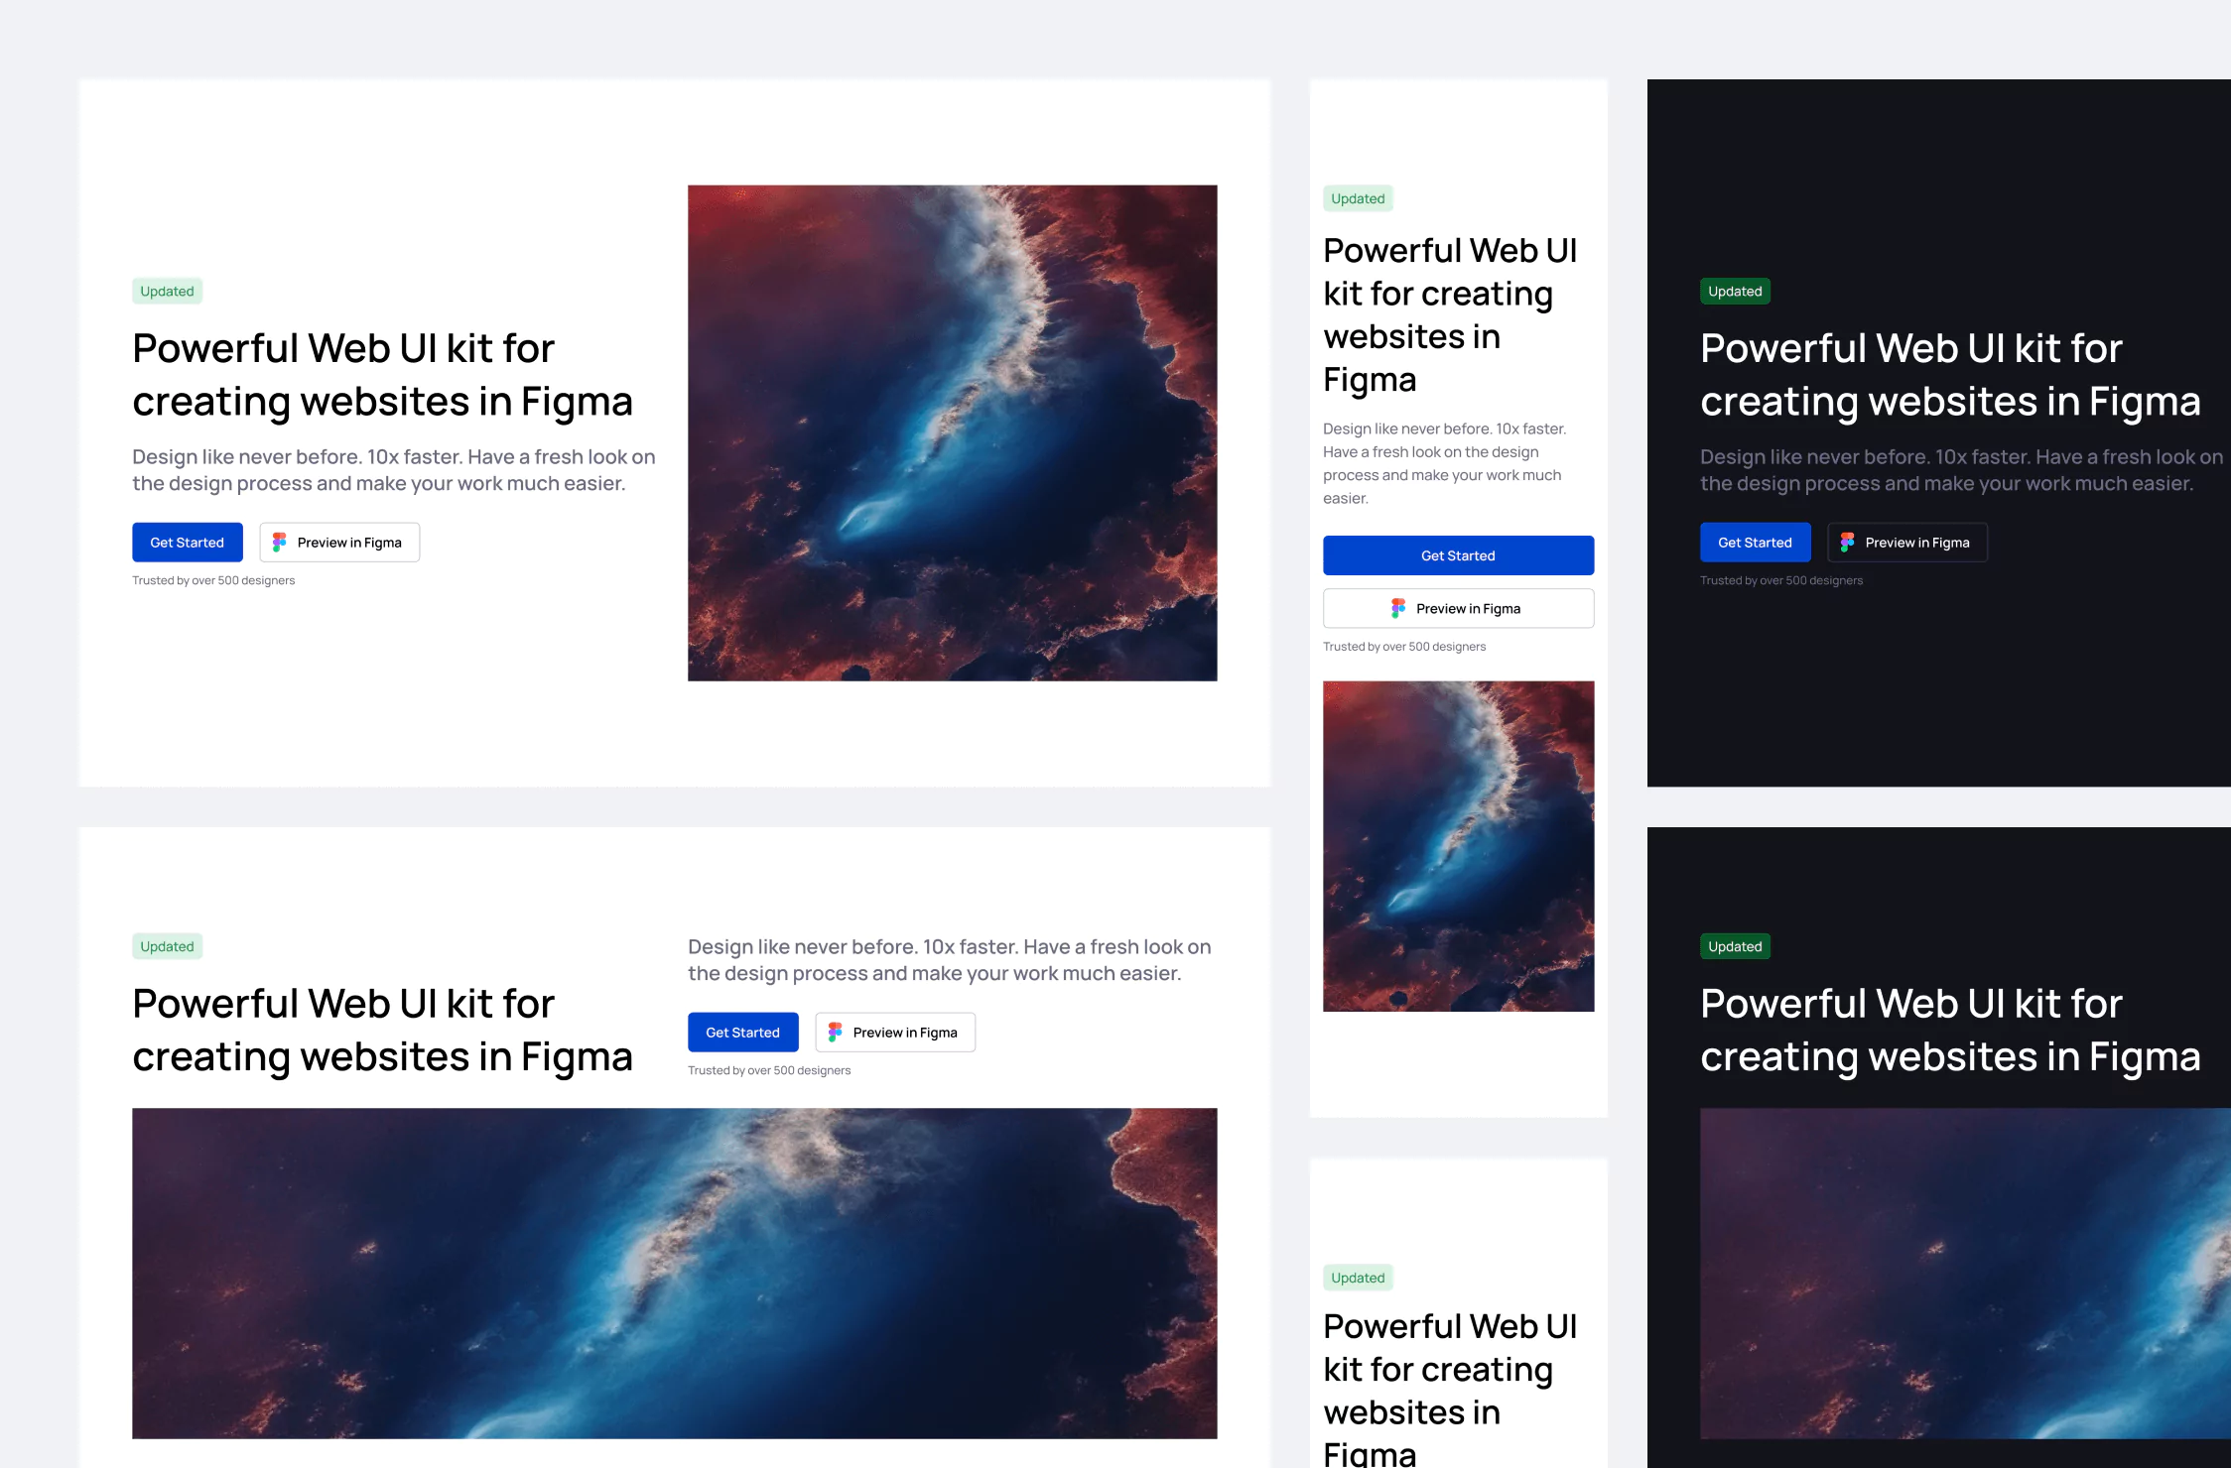The image size is (2231, 1468).
Task: Select the Updated badge in bottom narrow card
Action: (1358, 1278)
